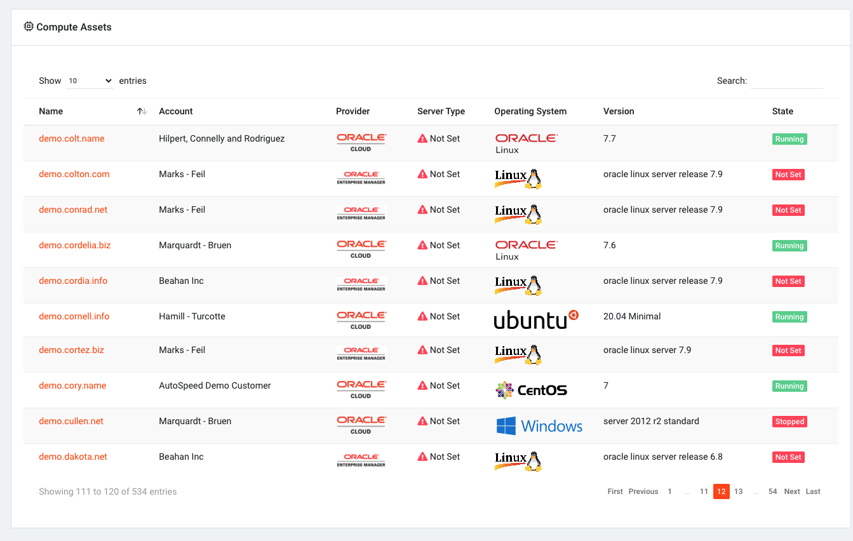Viewport: 853px width, 541px height.
Task: Click the First page button
Action: [615, 491]
